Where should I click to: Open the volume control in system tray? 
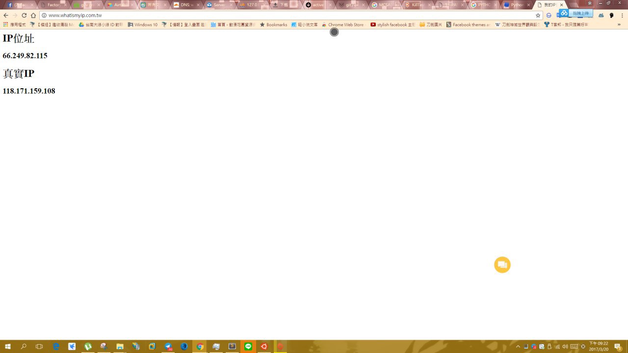(565, 347)
